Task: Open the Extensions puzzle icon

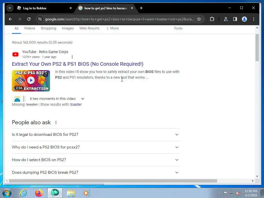Action: pos(212,19)
